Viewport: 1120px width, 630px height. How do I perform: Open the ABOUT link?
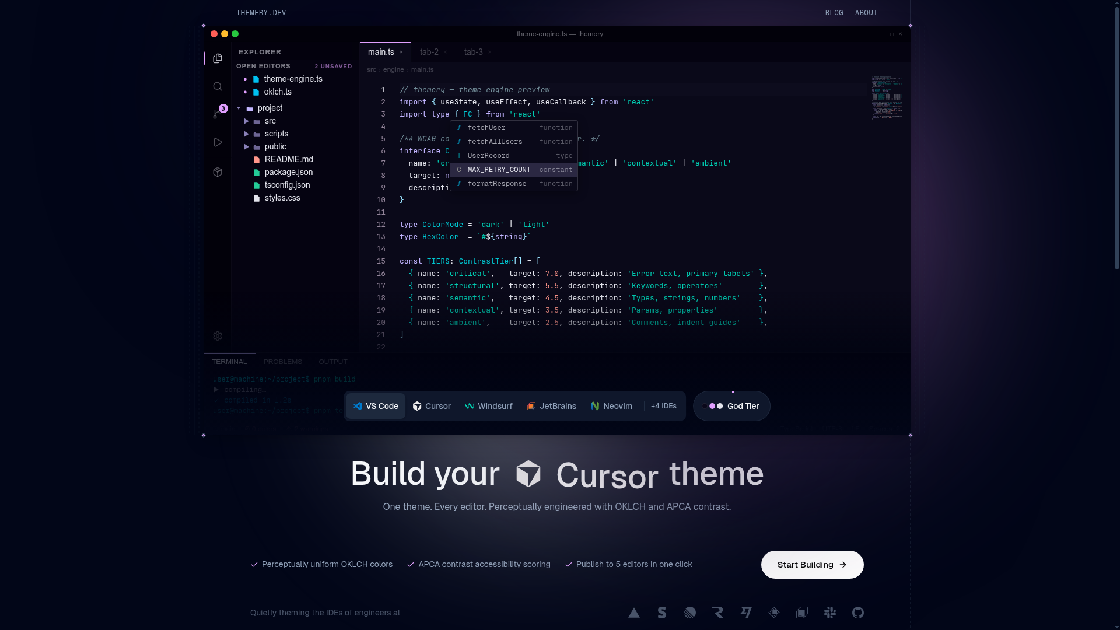(866, 13)
